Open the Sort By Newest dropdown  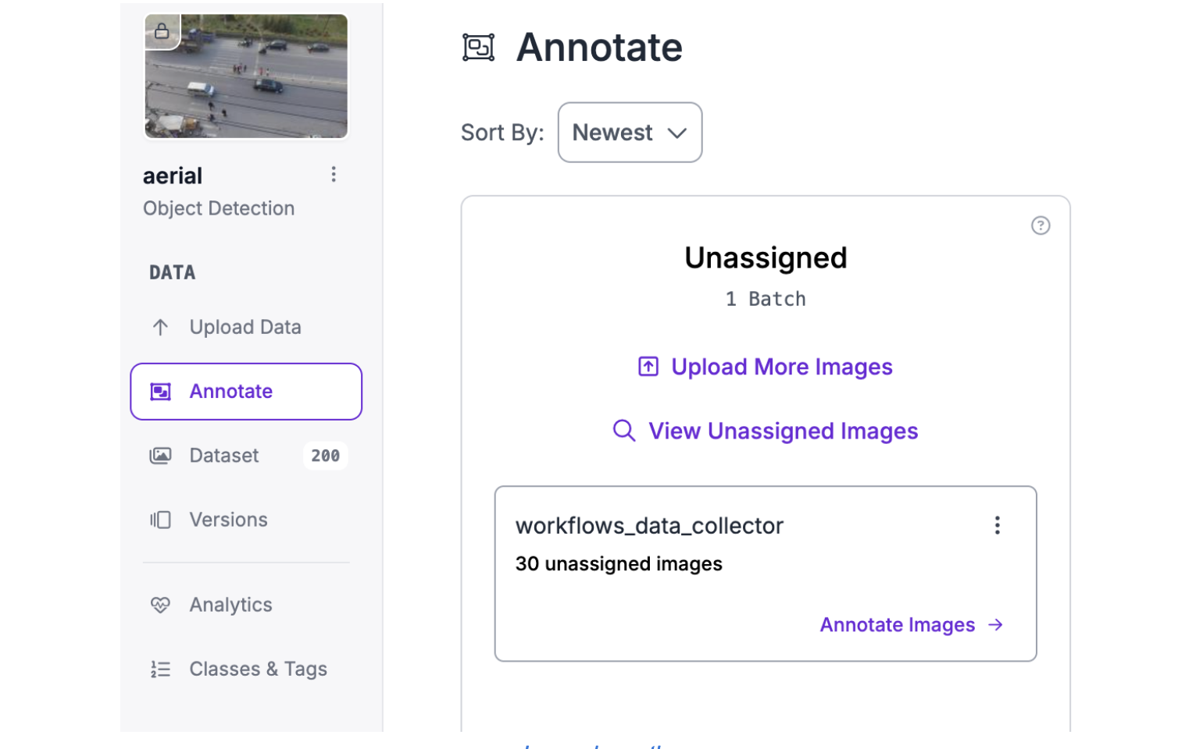point(629,133)
